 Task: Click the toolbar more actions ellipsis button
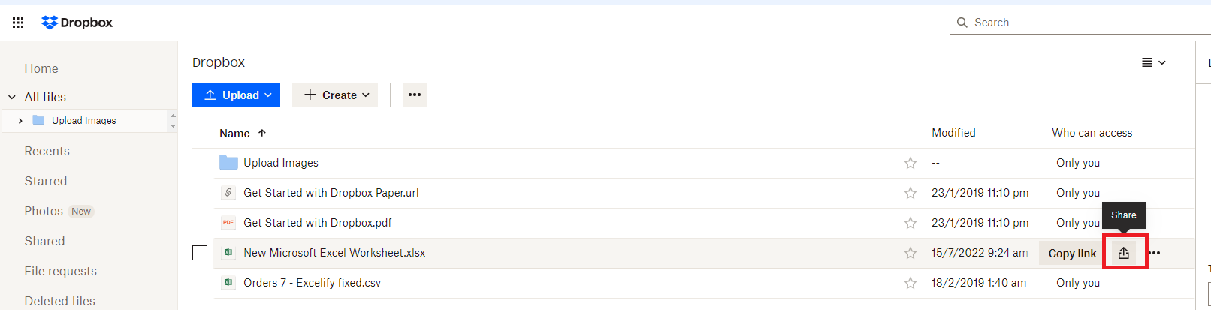pyautogui.click(x=415, y=95)
